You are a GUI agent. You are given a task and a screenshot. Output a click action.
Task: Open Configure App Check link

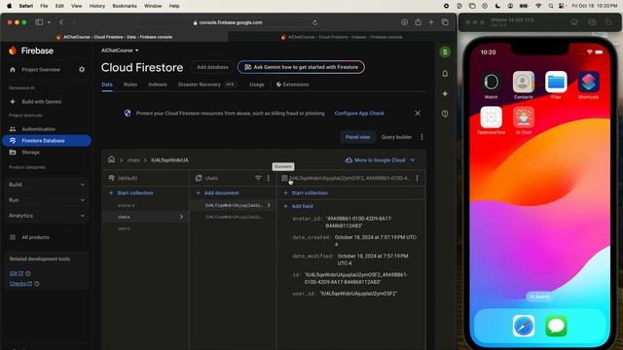click(x=359, y=113)
